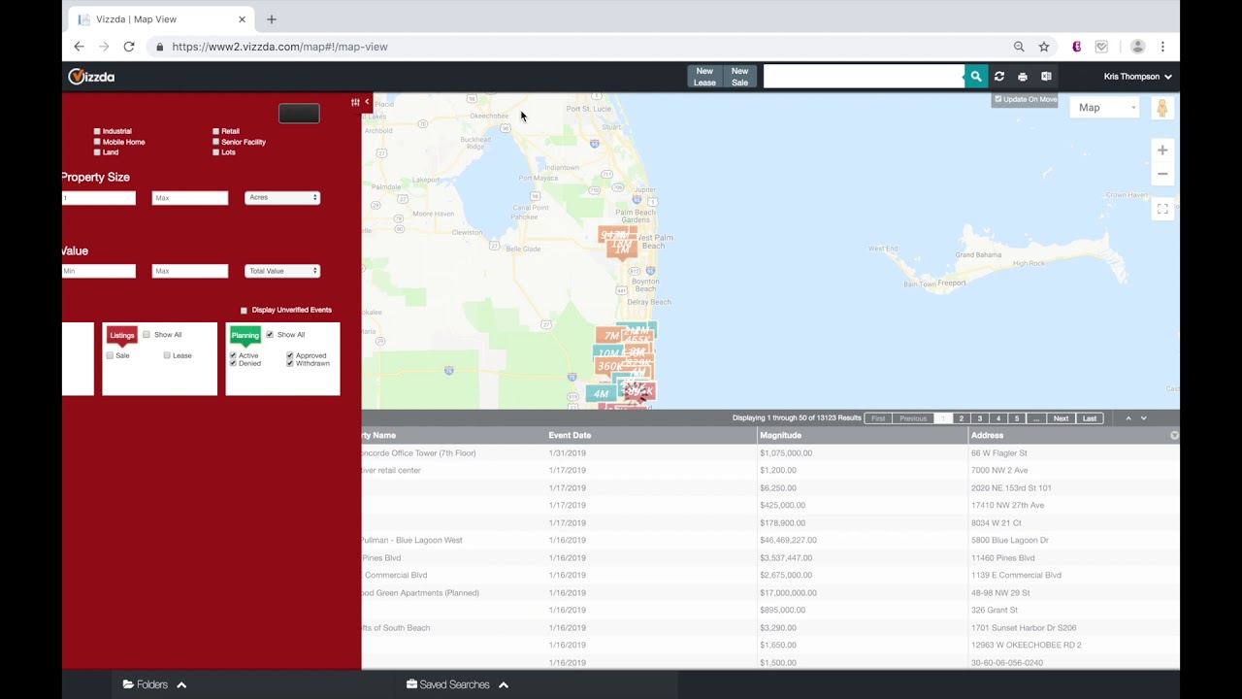Screen dimensions: 1242x699
Task: Click the Excel export icon in header
Action: pyautogui.click(x=1046, y=77)
